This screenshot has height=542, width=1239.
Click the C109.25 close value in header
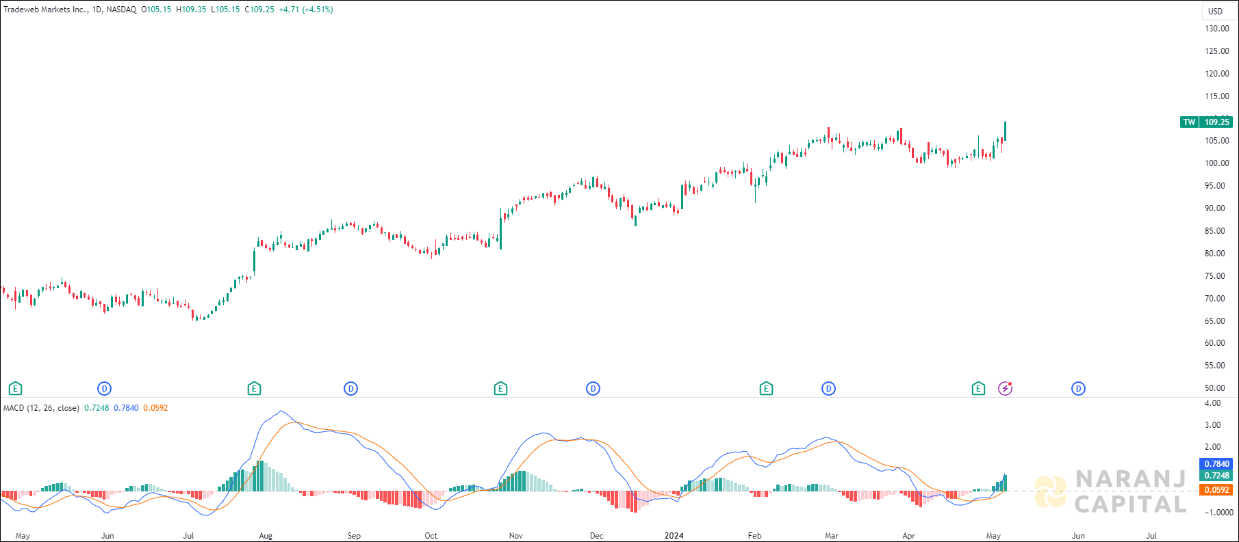coord(259,10)
